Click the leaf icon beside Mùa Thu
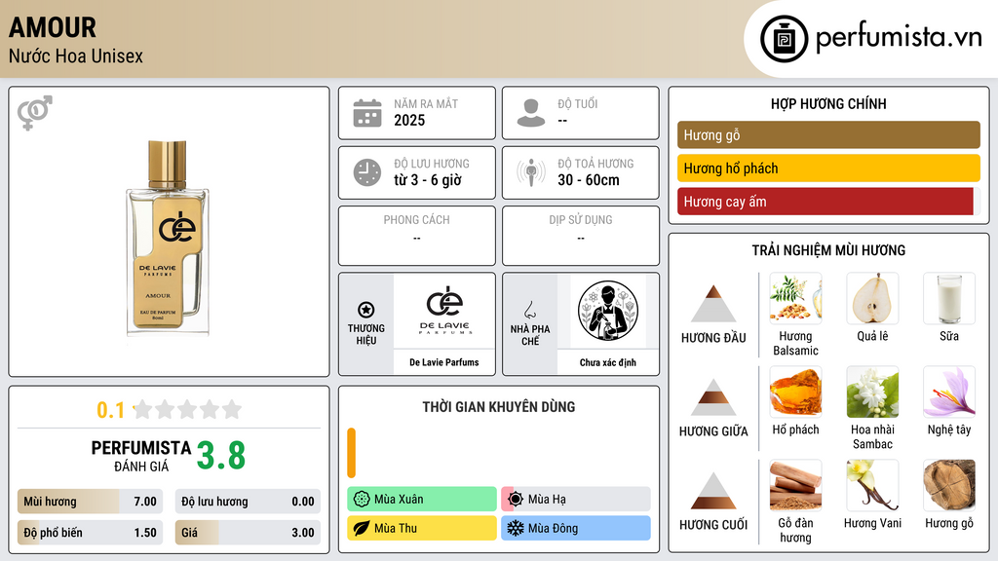The image size is (998, 561). click(x=362, y=529)
